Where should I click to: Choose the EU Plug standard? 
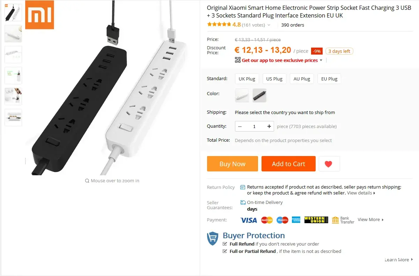329,79
